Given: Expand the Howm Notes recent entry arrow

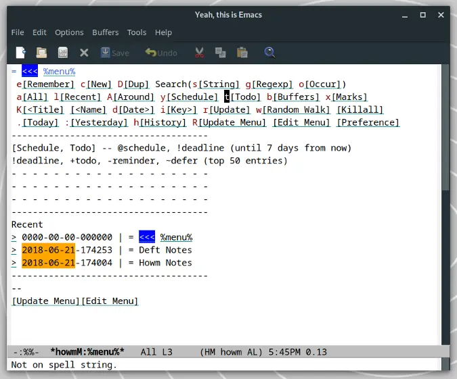Looking at the screenshot, I should 14,263.
